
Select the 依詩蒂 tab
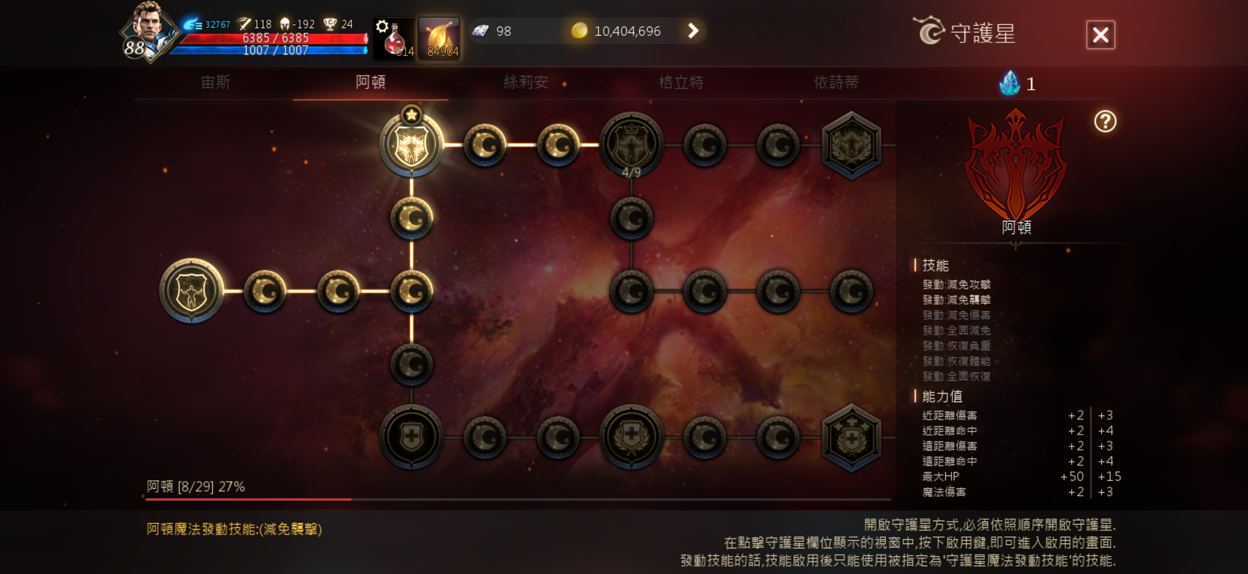836,82
